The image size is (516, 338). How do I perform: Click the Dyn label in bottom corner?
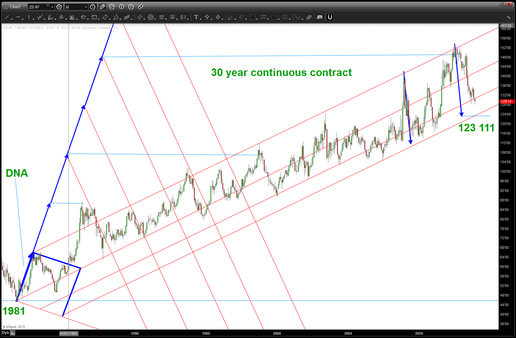click(5, 333)
